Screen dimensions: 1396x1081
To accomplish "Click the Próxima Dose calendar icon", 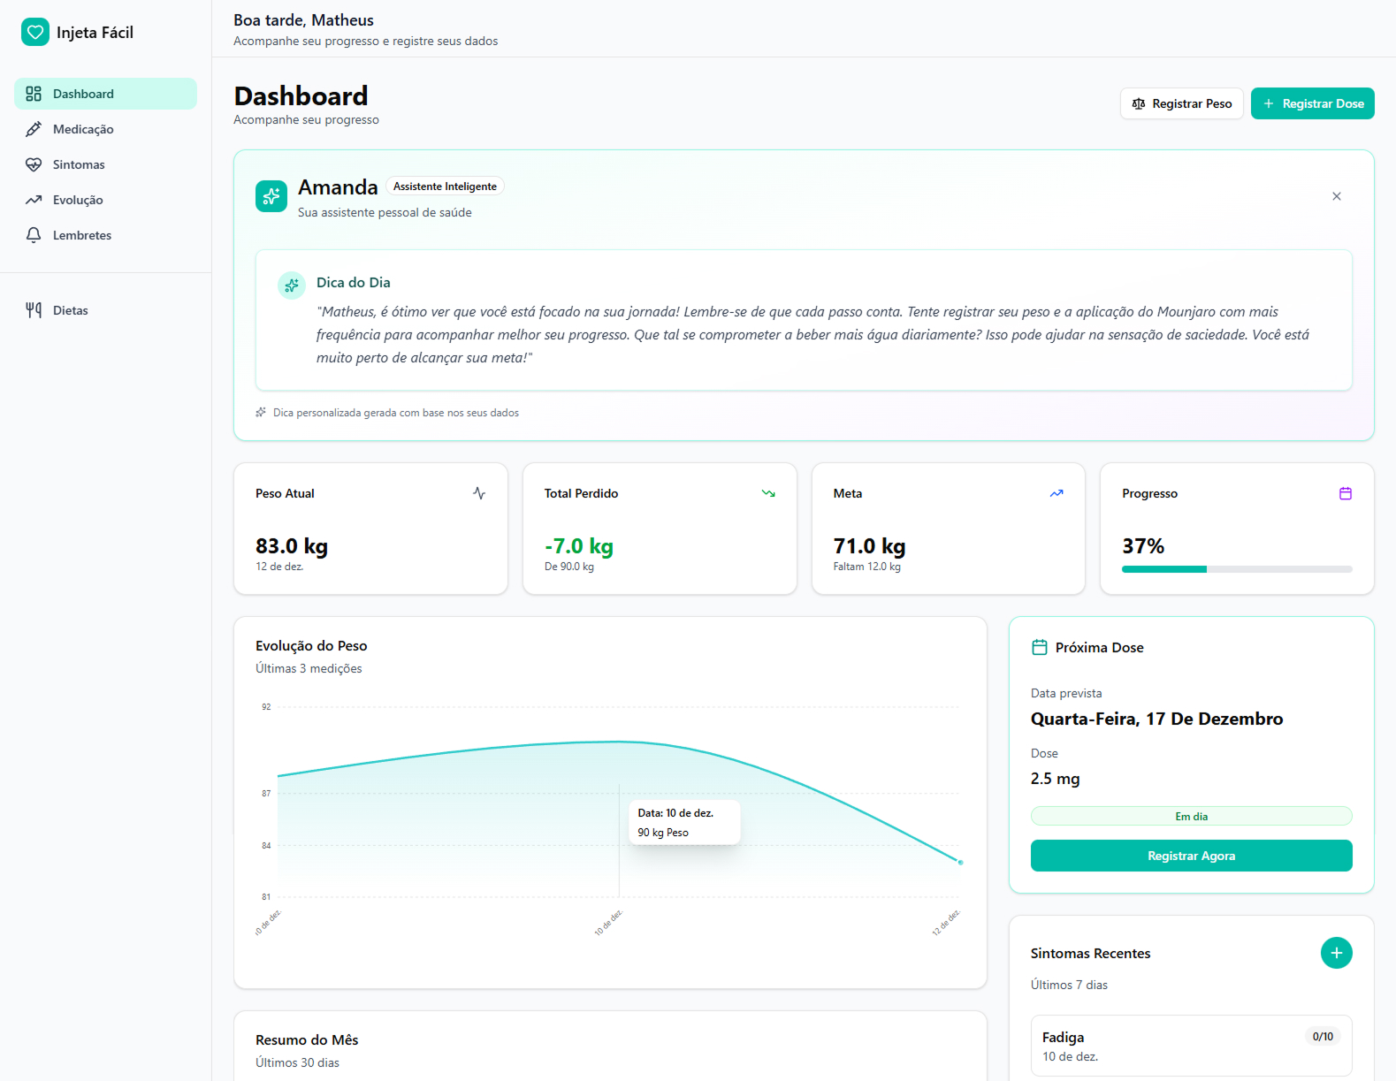I will tap(1040, 648).
